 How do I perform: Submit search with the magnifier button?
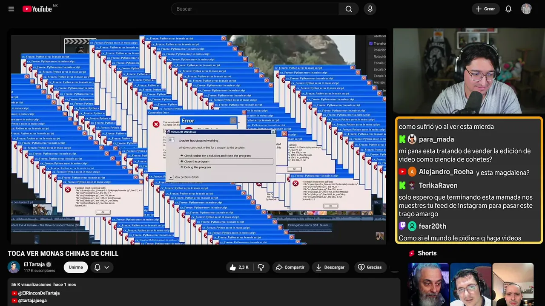point(349,9)
